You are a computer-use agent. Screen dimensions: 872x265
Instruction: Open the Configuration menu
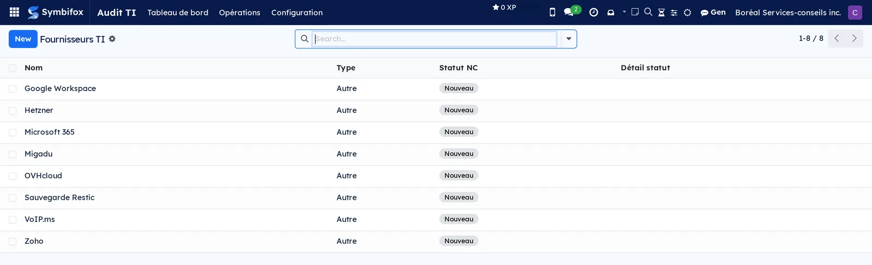coord(297,12)
